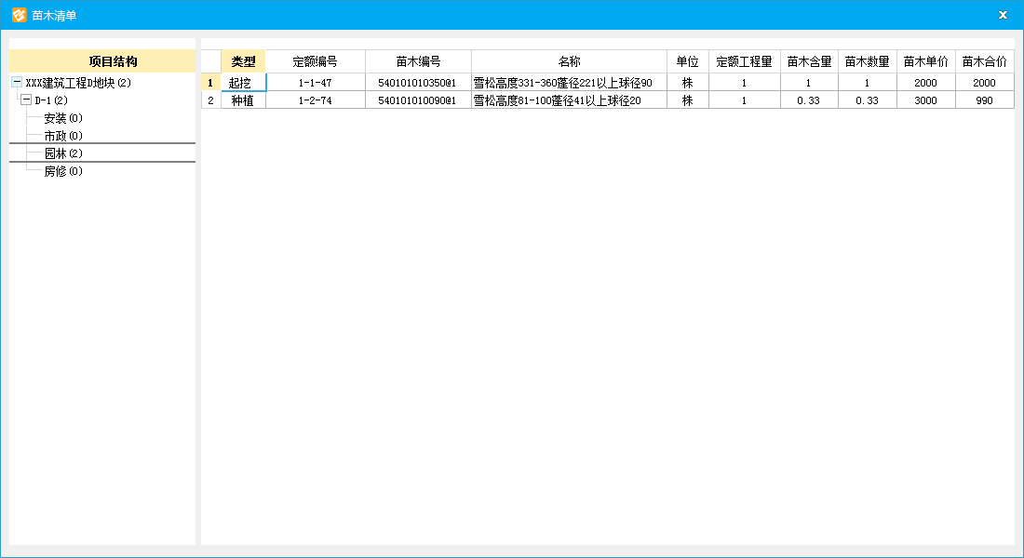Select 房修 (0) in project tree

(x=62, y=171)
